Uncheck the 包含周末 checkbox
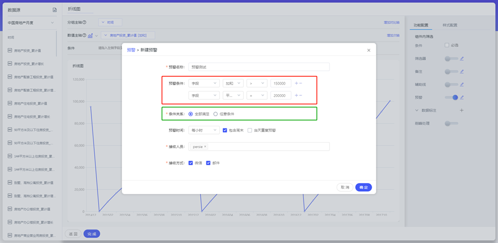 point(225,130)
